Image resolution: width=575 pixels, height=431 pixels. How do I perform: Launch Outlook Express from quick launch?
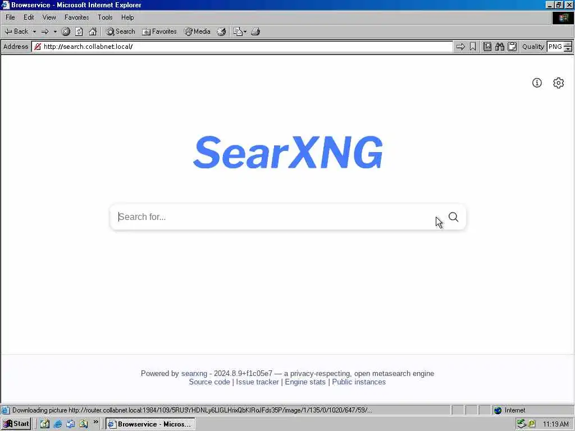(71, 424)
